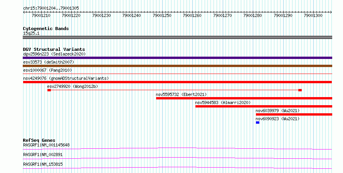Click the right red block of esv2749920
The image size is (343, 173).
coord(300,90)
